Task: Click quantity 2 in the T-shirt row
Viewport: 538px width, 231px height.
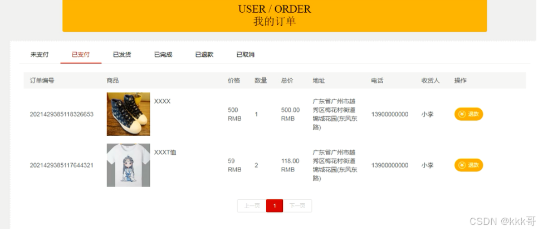Action: (256, 165)
